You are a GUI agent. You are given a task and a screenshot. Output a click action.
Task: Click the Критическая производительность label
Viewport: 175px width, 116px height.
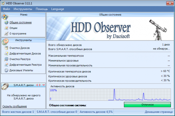coord(70,81)
